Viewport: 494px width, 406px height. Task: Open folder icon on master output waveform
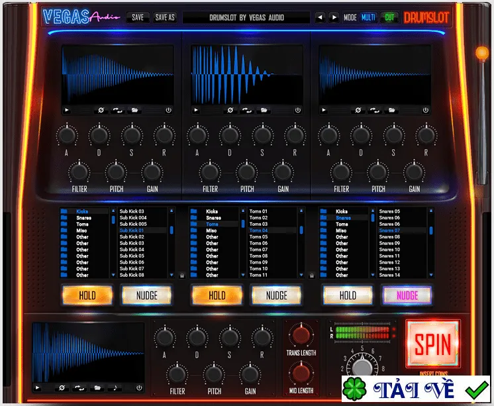coord(97,387)
